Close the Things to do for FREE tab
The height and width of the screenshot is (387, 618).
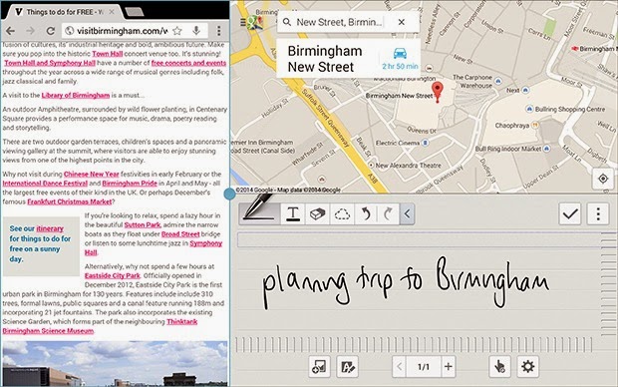[x=112, y=12]
